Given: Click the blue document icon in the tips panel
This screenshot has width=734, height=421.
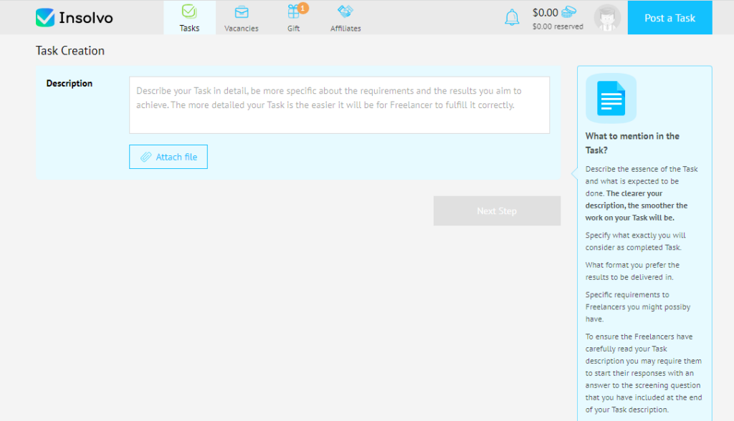Looking at the screenshot, I should [610, 98].
